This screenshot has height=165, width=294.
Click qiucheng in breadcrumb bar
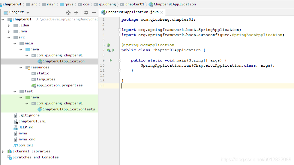(107, 4)
